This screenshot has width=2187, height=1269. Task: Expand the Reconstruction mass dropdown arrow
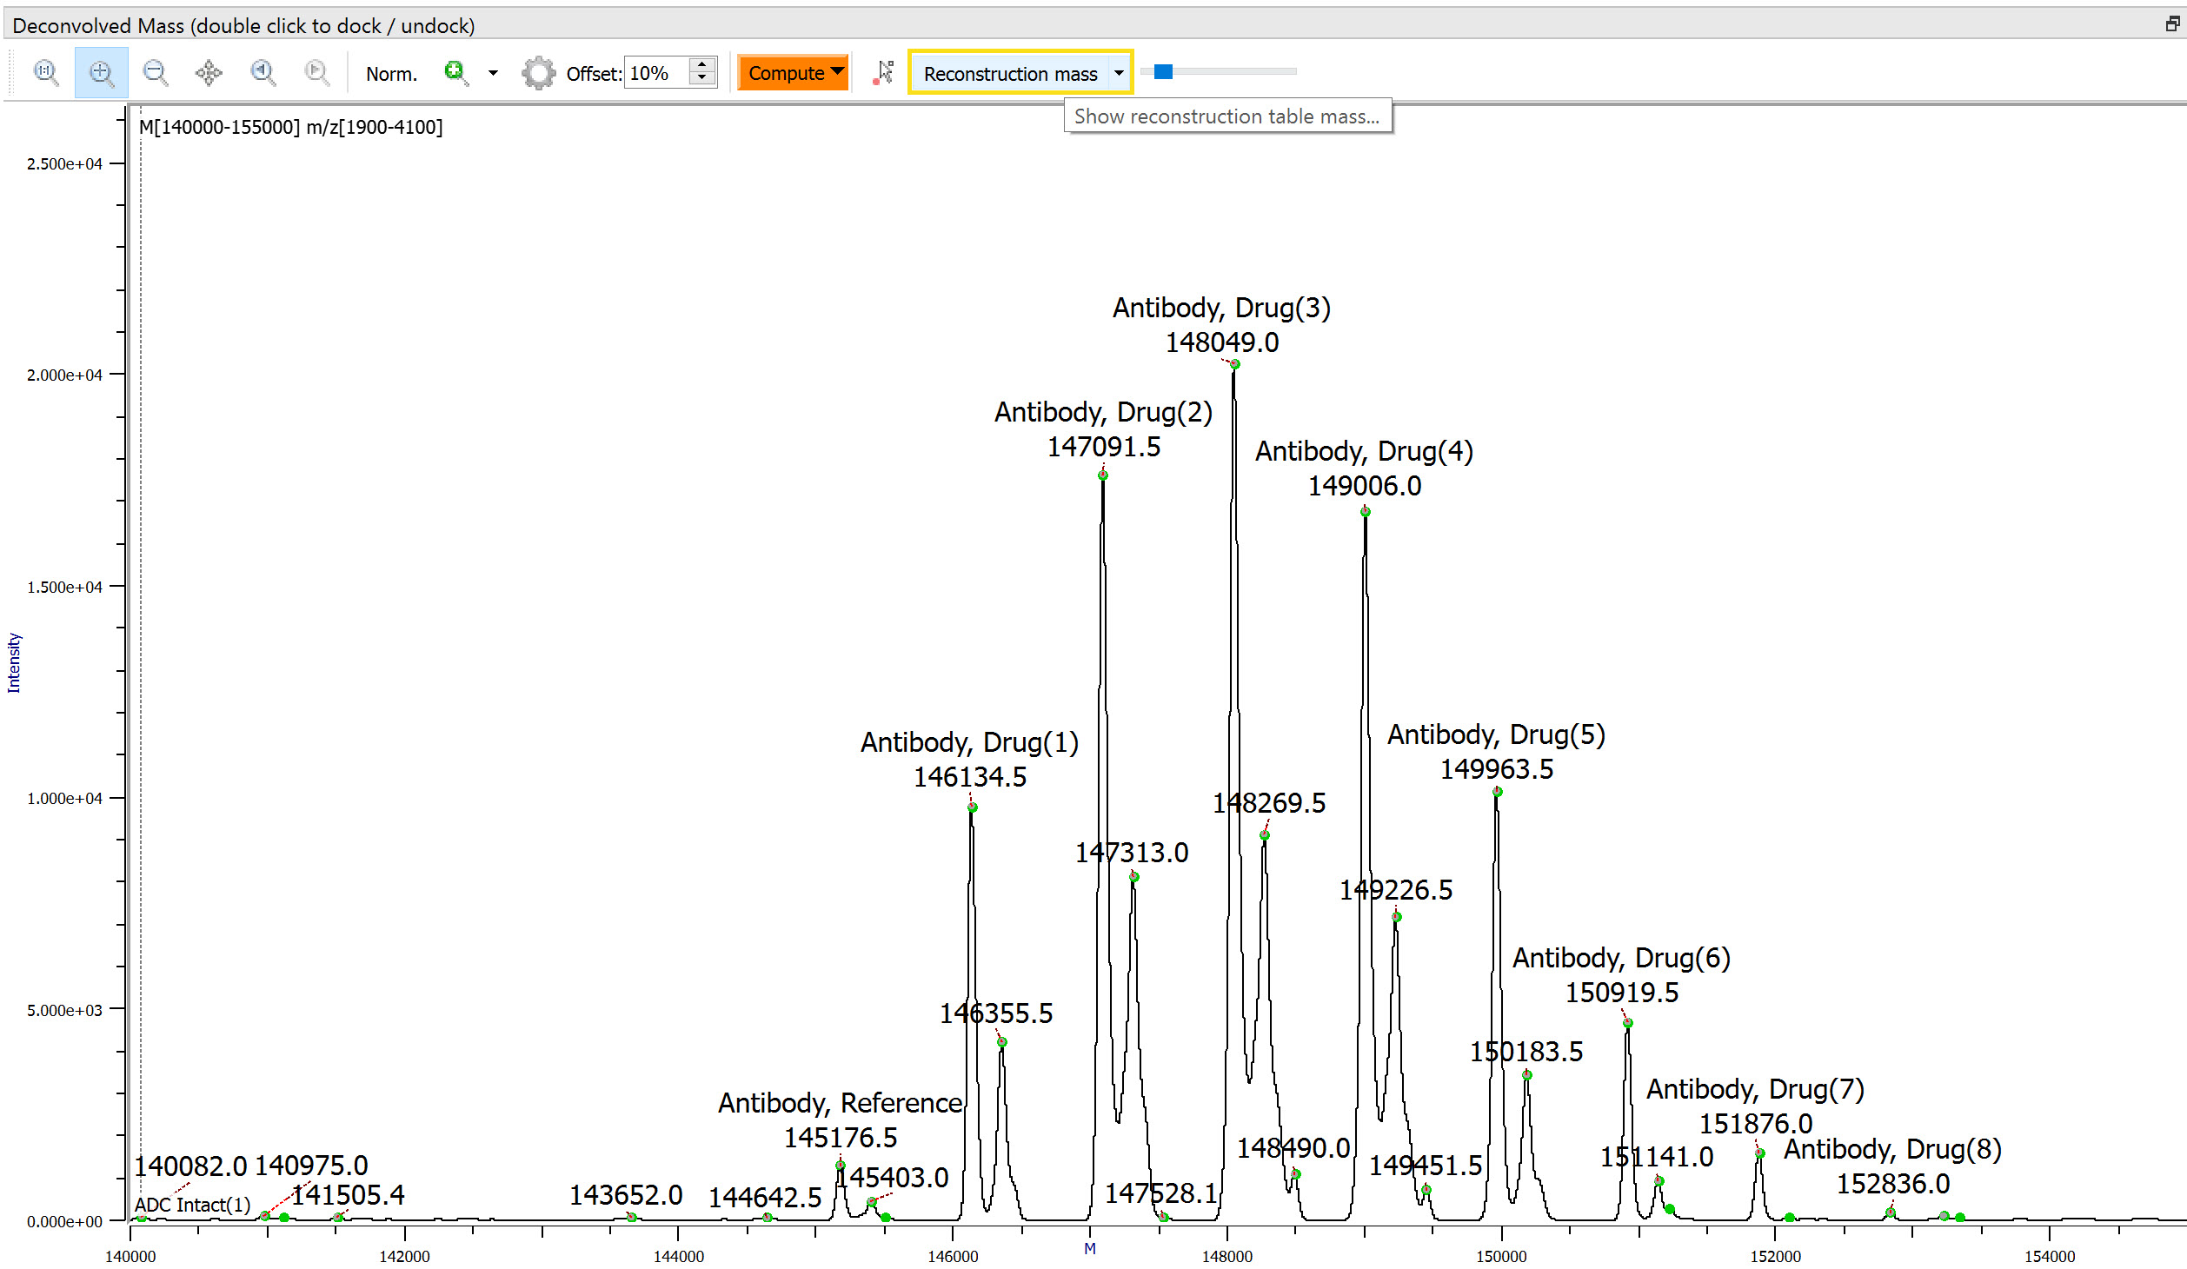(1119, 73)
